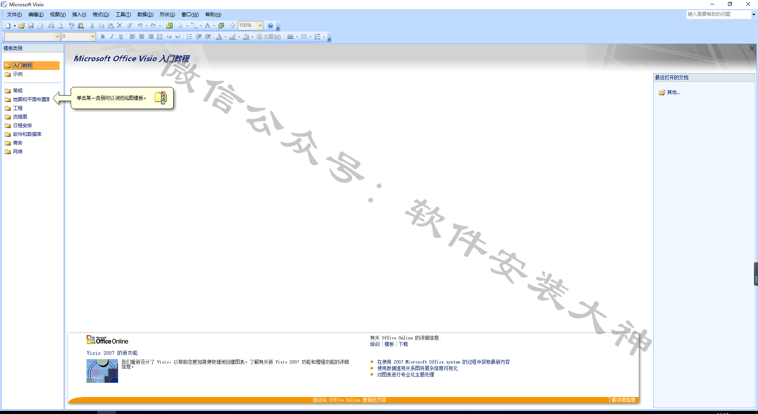Expand the New document dropdown arrow

pos(15,26)
